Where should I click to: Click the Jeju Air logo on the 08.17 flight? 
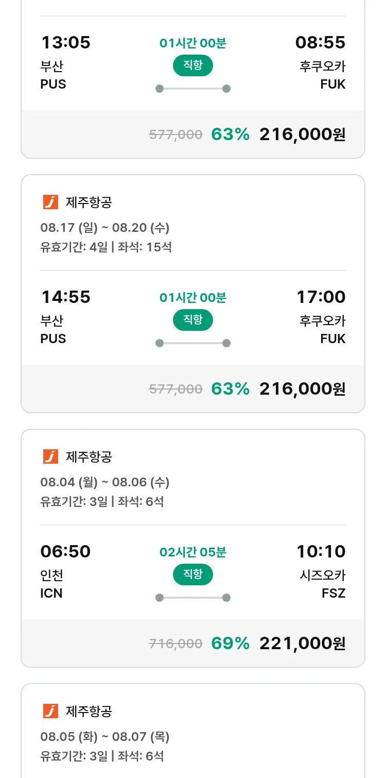50,202
